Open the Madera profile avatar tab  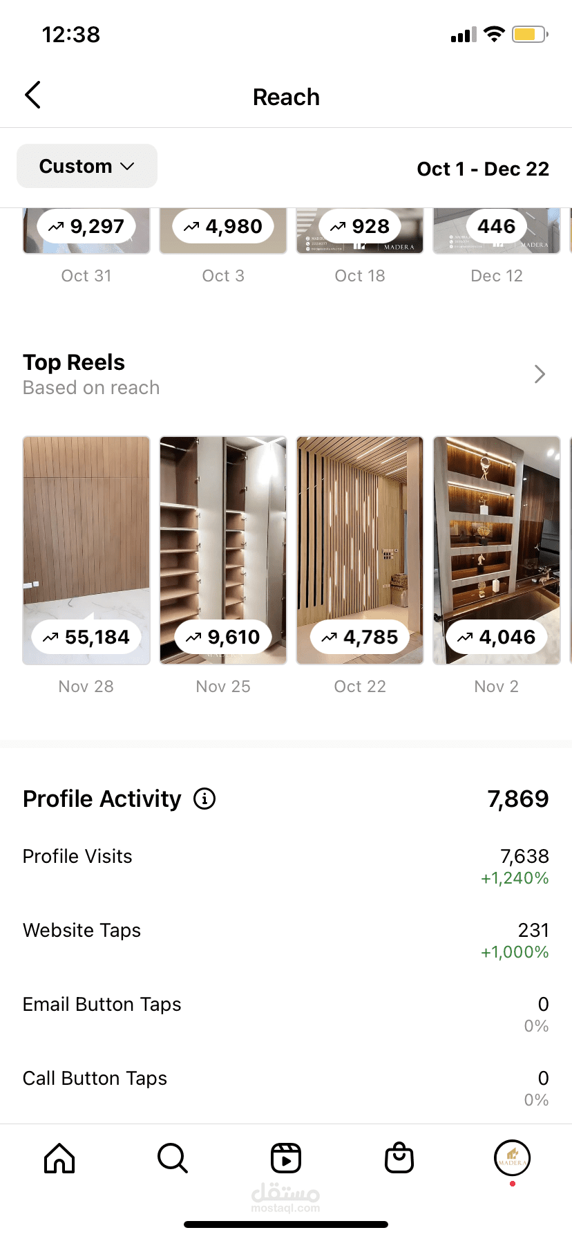pos(512,1158)
